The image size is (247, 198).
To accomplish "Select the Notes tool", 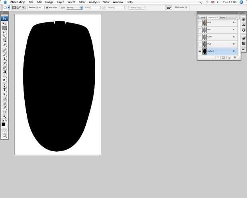I will click(4, 103).
